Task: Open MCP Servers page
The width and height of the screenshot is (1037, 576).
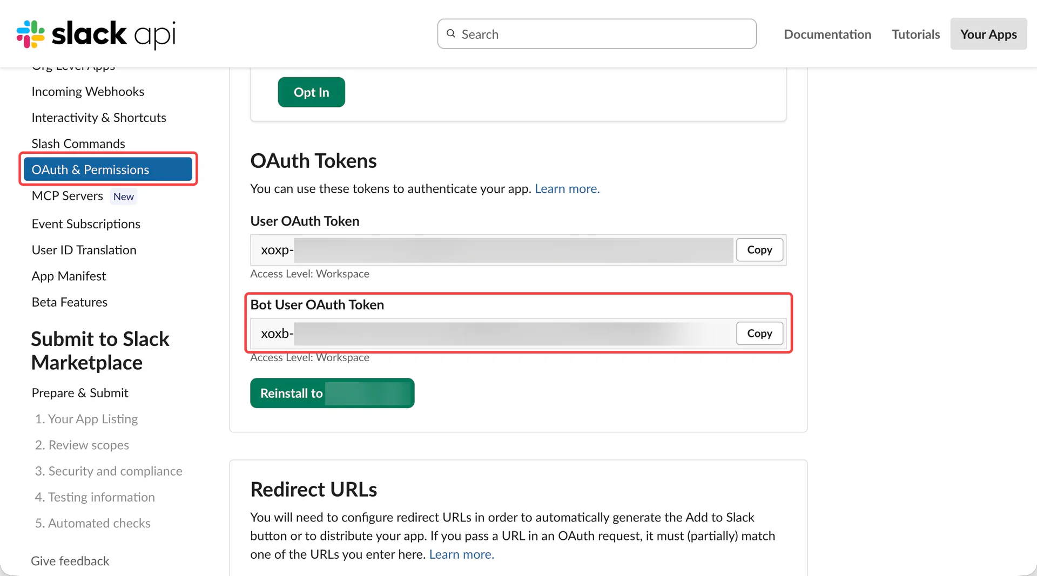Action: click(67, 196)
